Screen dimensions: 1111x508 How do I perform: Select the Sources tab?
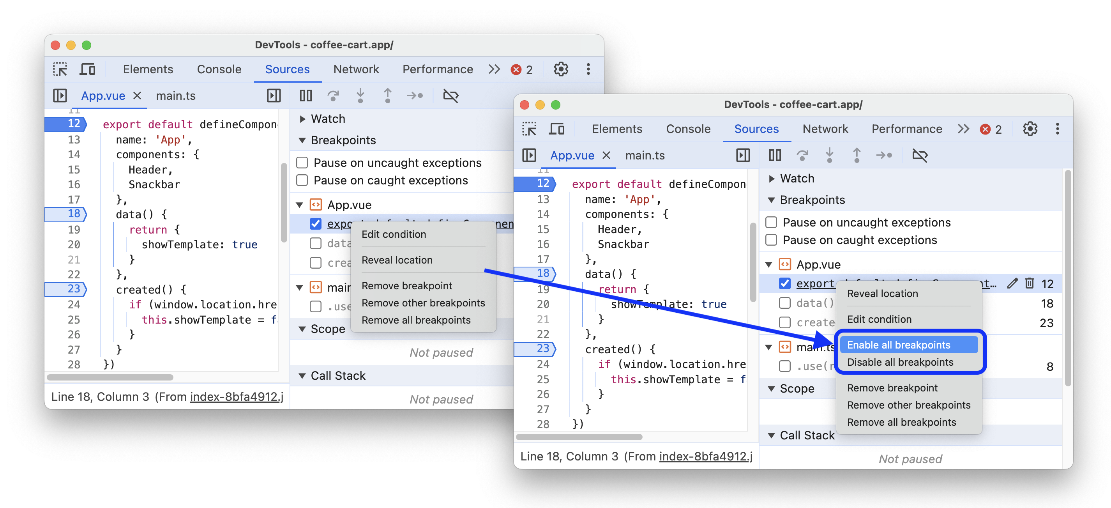pyautogui.click(x=287, y=69)
